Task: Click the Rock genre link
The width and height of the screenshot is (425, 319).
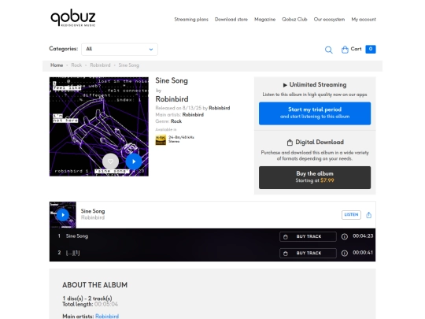Action: [x=176, y=121]
